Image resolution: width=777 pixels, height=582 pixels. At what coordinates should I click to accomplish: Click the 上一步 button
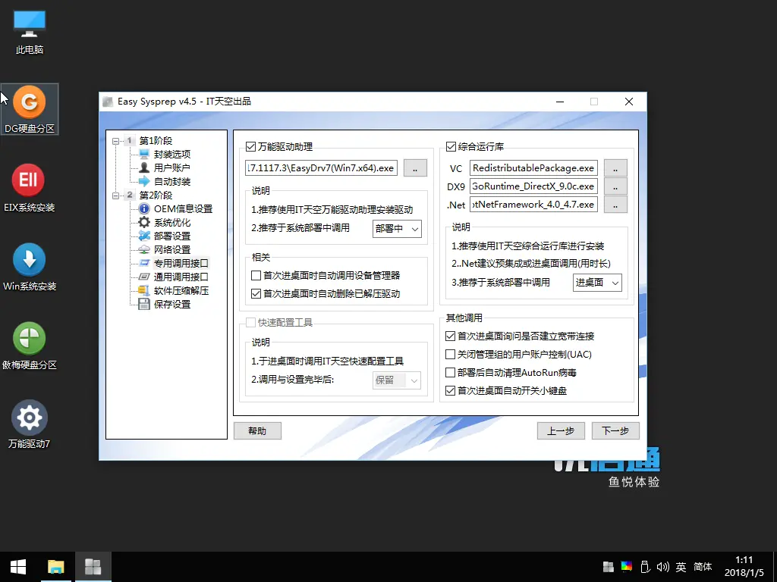coord(561,430)
